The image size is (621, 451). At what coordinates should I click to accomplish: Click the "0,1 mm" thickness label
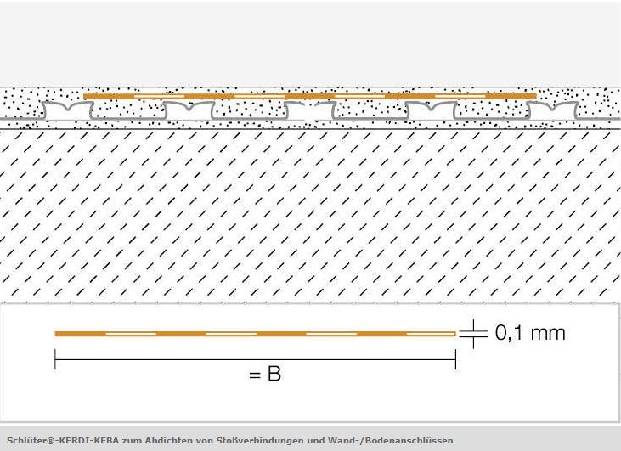pos(530,333)
